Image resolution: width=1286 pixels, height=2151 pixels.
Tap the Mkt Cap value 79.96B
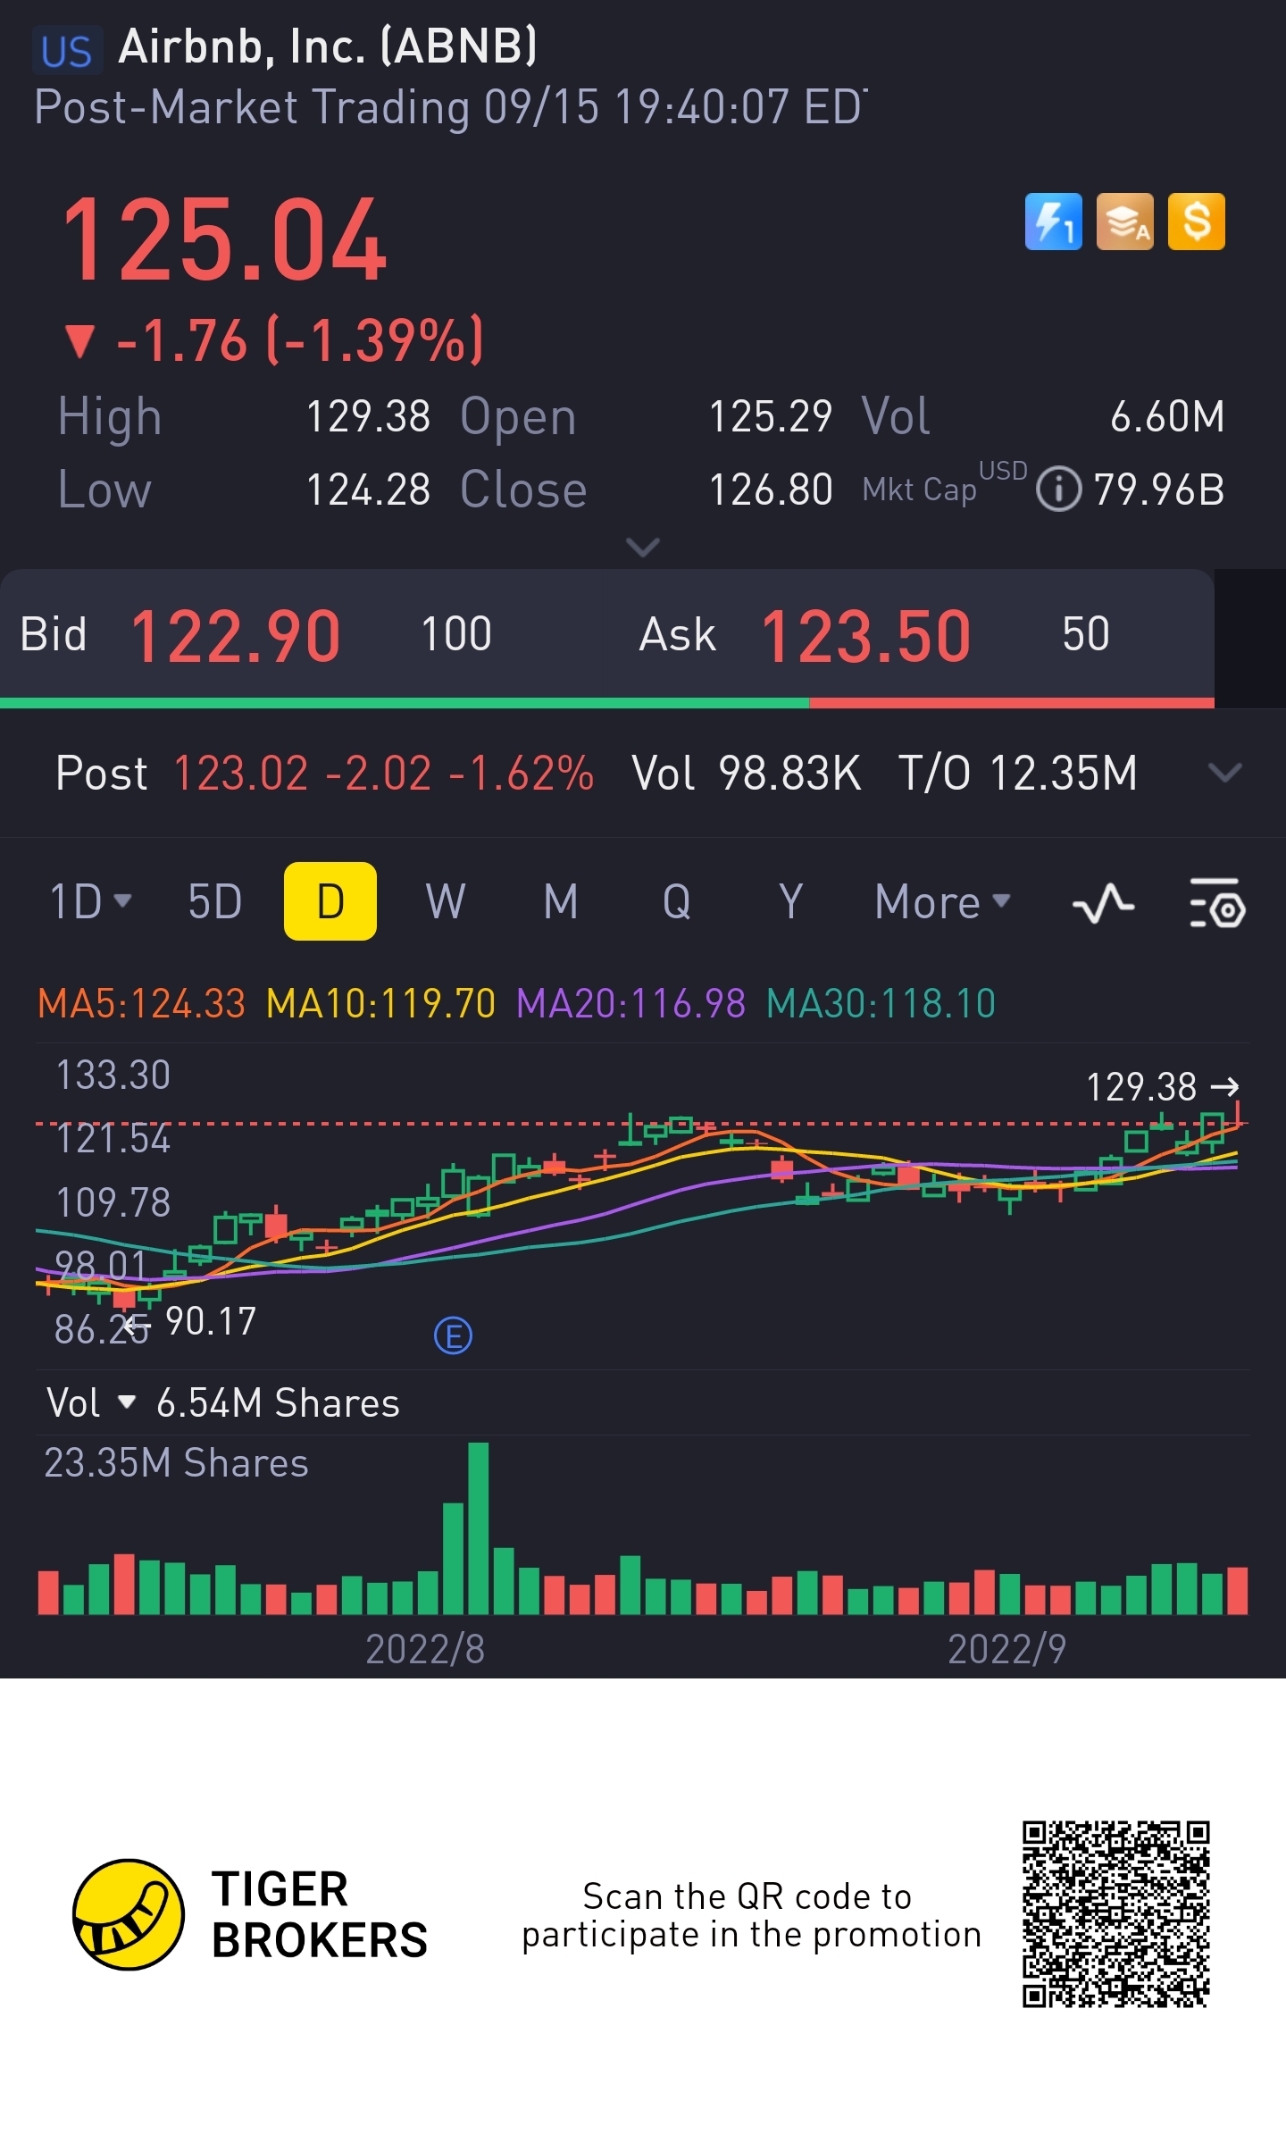pos(1159,490)
